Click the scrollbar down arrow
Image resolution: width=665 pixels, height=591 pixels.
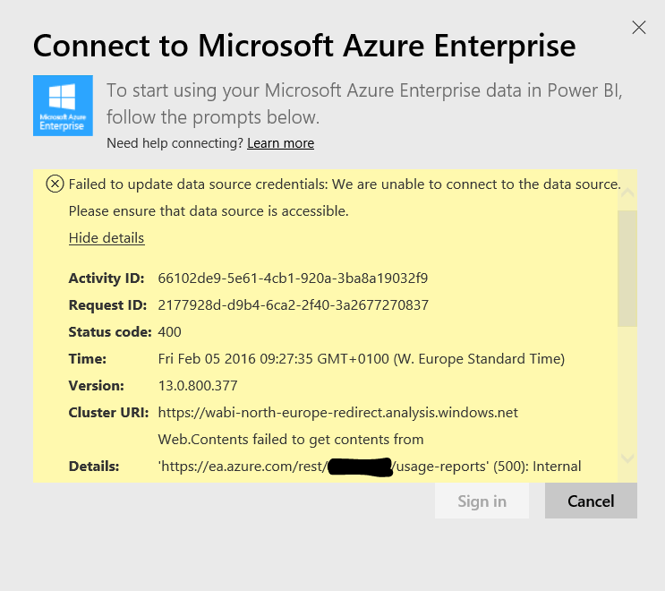[627, 458]
